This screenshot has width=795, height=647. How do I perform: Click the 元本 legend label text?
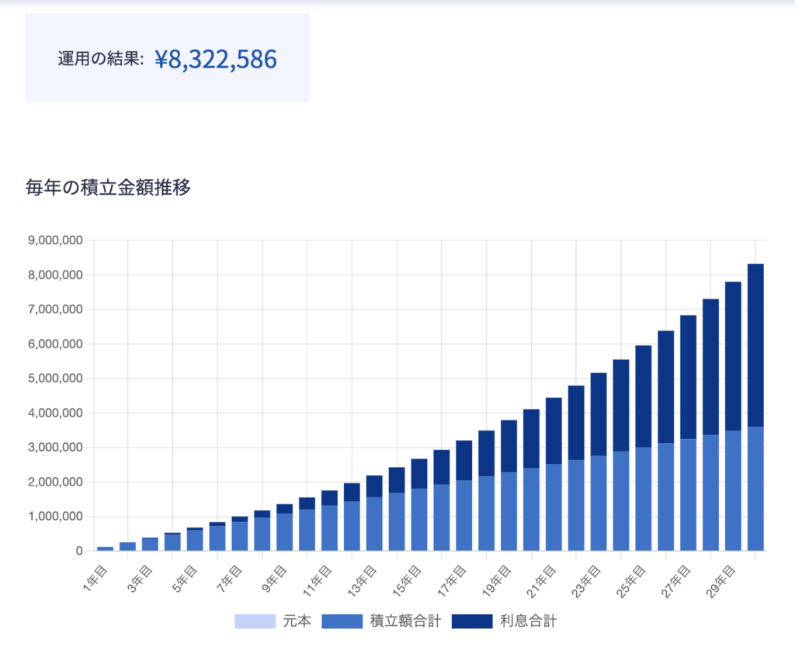pos(297,621)
